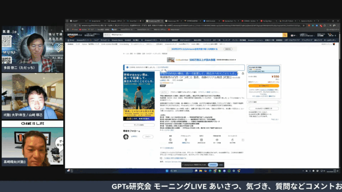Select the Kindle edition format box

264,69
